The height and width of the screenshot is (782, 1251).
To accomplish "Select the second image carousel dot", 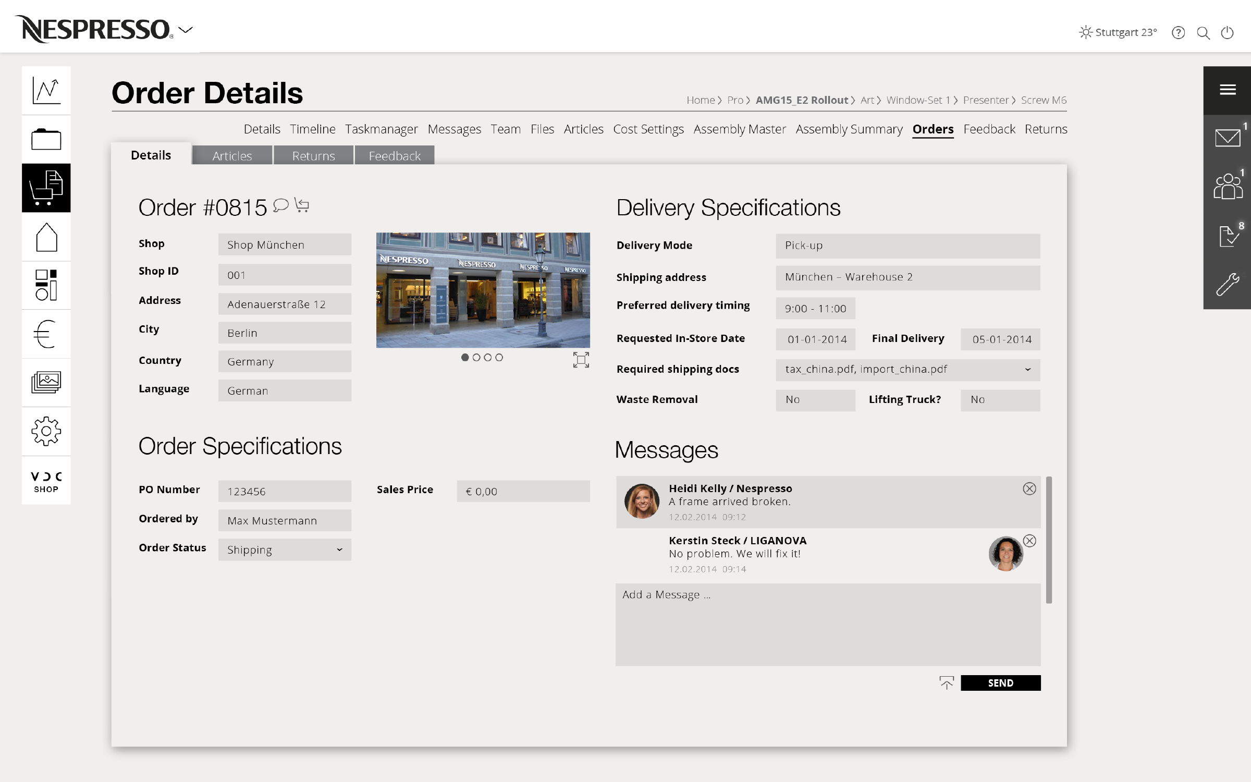I will coord(476,357).
